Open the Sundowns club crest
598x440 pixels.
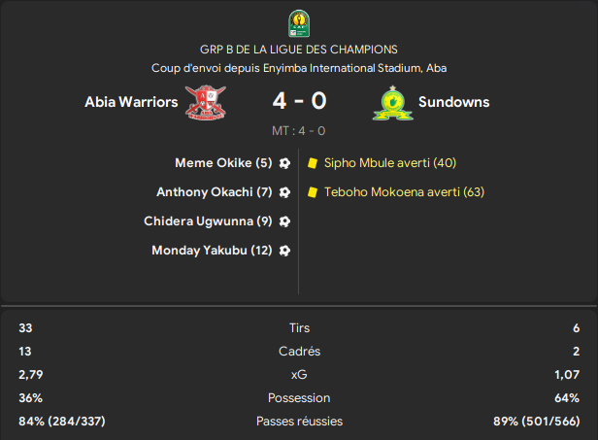click(393, 103)
